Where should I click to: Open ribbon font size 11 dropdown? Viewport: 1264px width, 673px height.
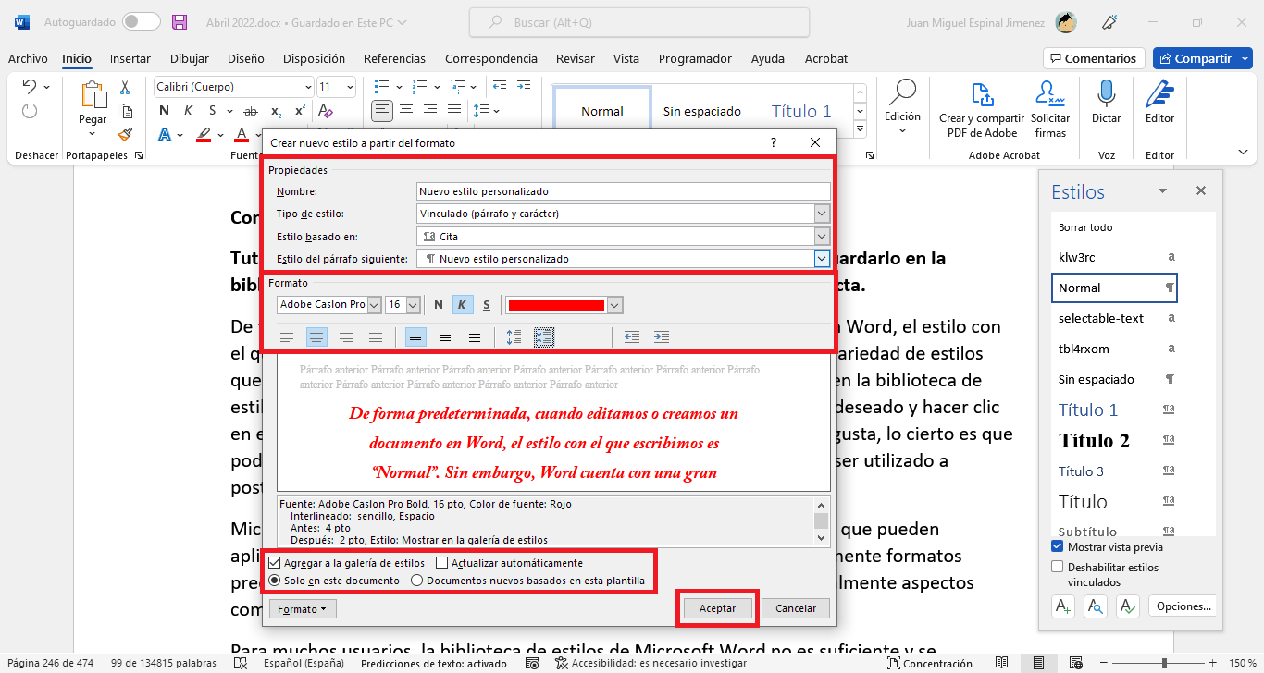pos(349,87)
